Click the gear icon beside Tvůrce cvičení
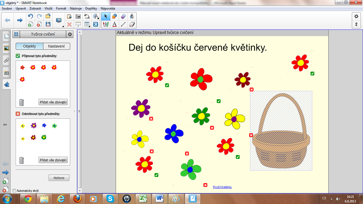 70,34
